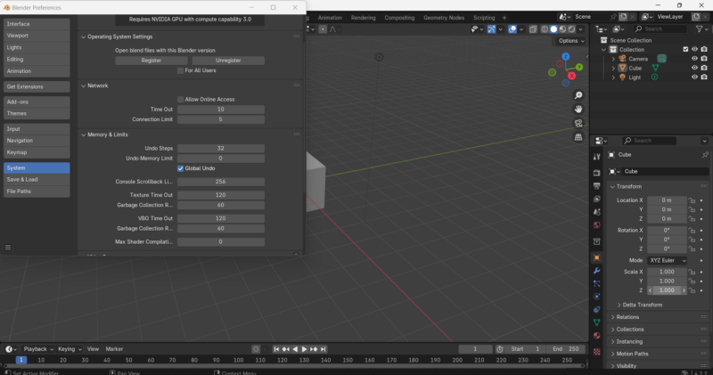Screen dimensions: 713x375
Task: Expand the Delta Transform subpanel
Action: click(x=619, y=305)
